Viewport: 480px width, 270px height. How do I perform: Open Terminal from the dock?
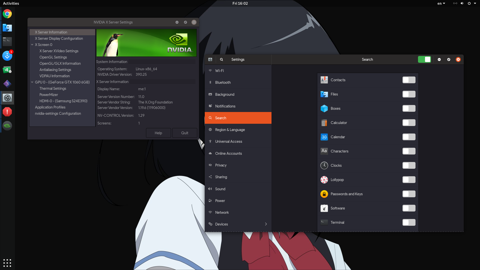point(7,42)
